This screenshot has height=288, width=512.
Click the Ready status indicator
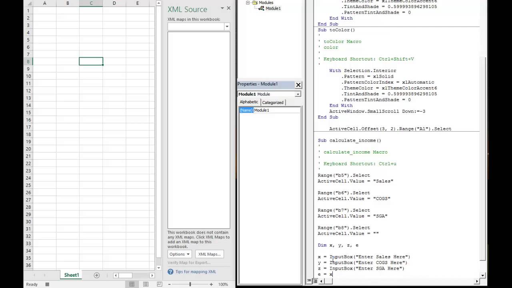32,284
